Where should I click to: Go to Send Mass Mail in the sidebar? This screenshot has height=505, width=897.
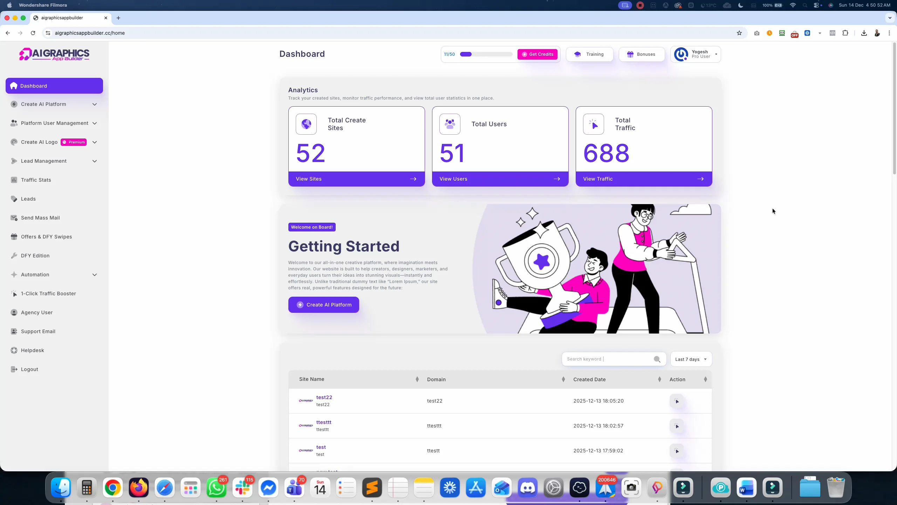coord(40,218)
